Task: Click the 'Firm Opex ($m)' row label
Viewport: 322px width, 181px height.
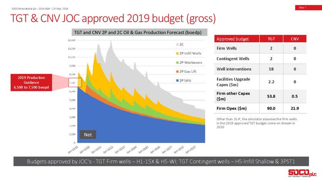Action: click(231, 108)
